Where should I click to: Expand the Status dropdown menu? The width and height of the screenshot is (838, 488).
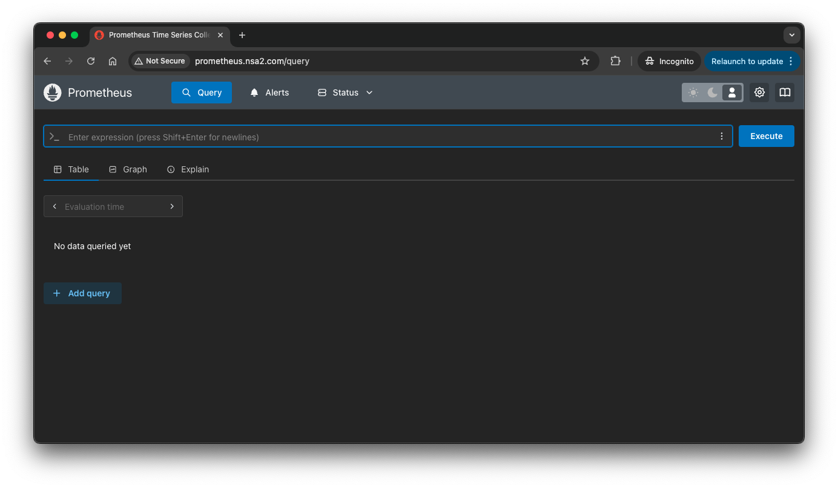click(345, 93)
